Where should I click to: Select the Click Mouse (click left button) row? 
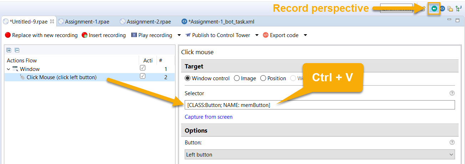[90, 77]
